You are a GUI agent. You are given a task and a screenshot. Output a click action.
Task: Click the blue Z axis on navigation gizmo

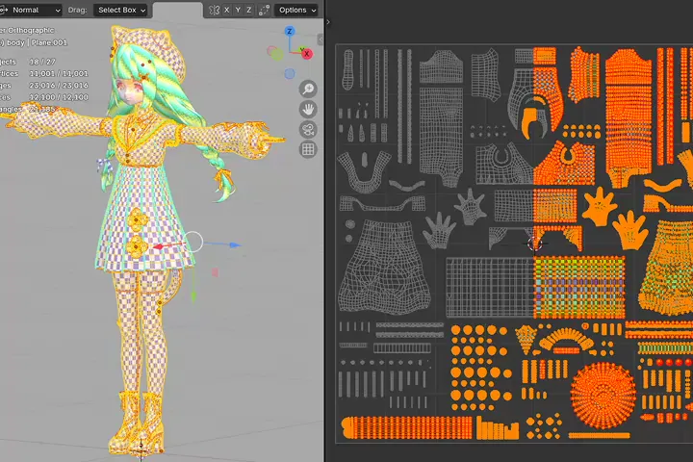pos(290,31)
